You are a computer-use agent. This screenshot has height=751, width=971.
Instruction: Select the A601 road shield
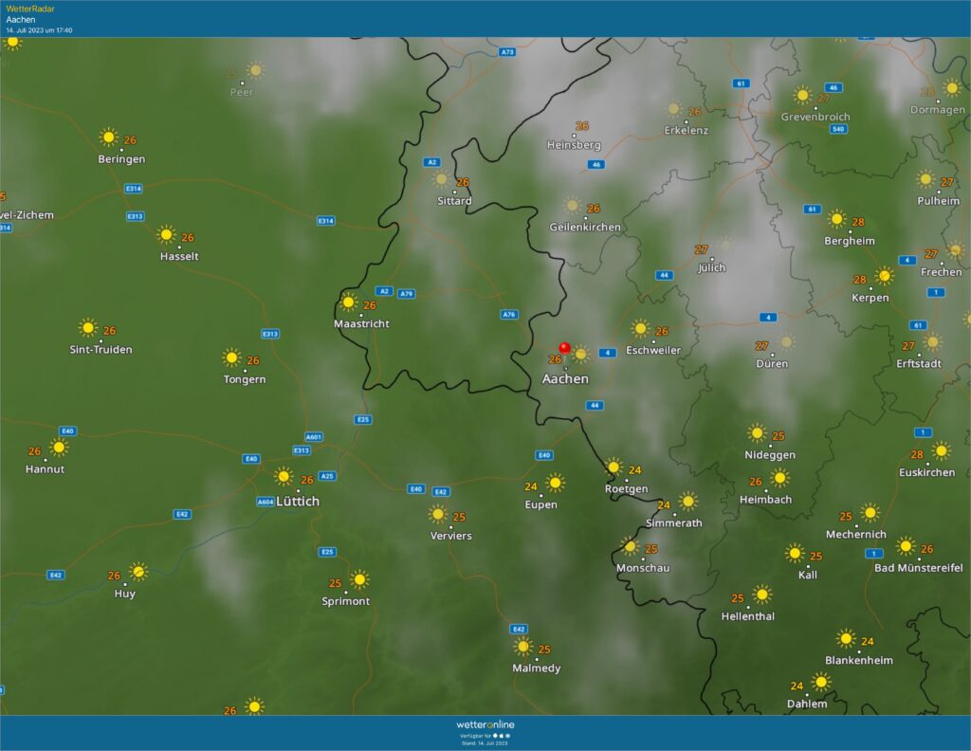[314, 437]
